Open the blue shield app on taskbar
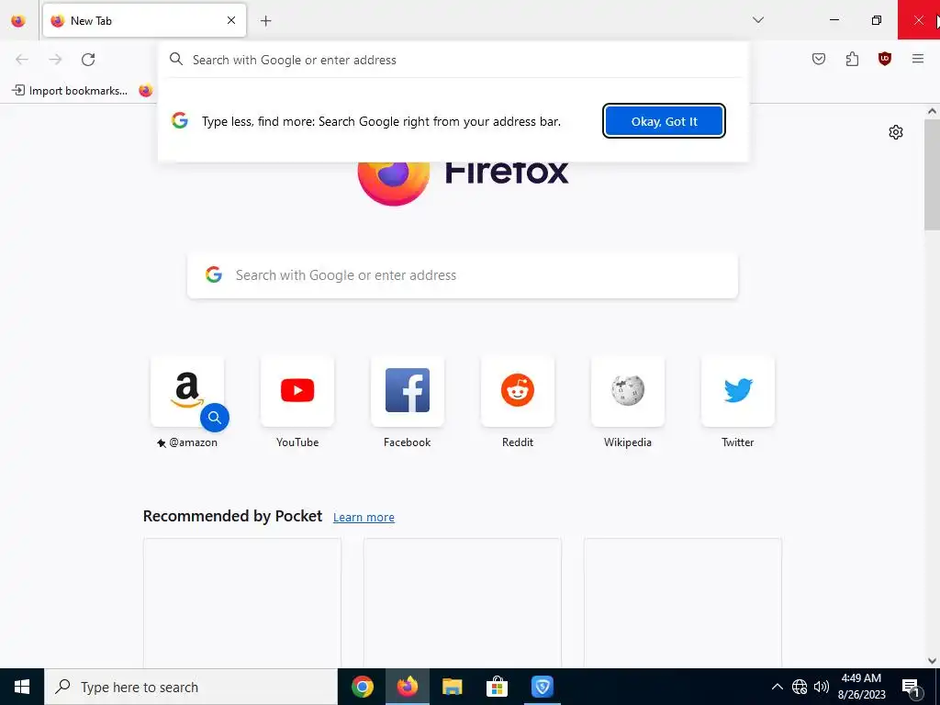 tap(542, 687)
